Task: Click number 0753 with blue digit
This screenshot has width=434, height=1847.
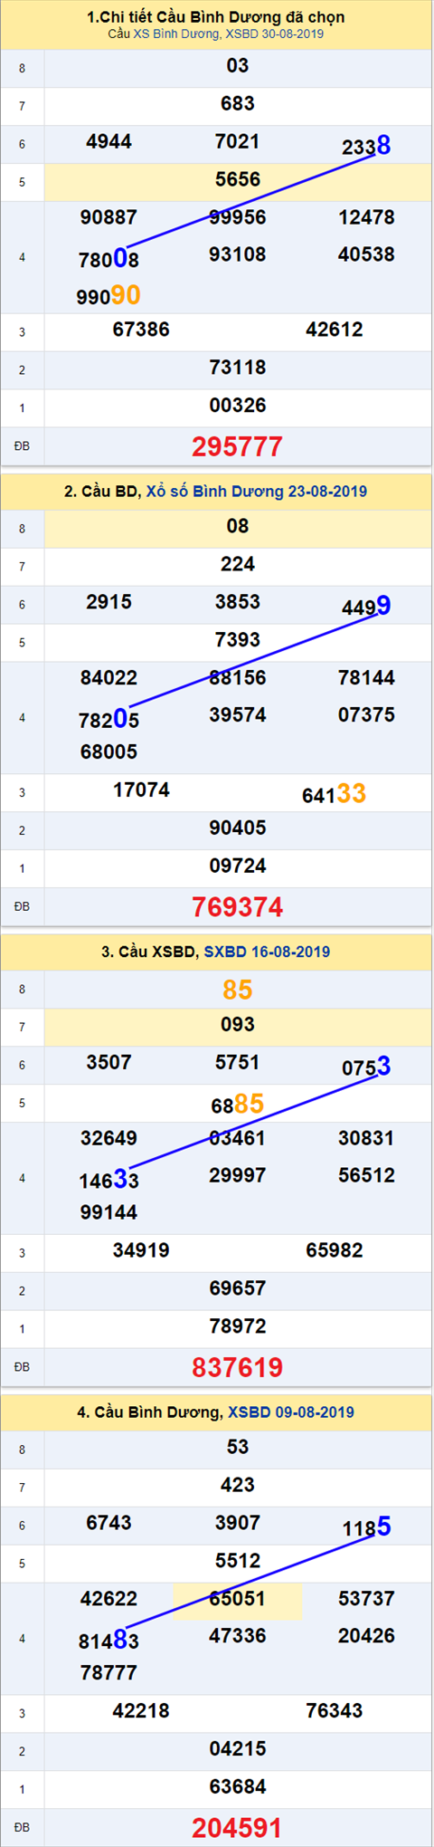Action: (366, 1067)
